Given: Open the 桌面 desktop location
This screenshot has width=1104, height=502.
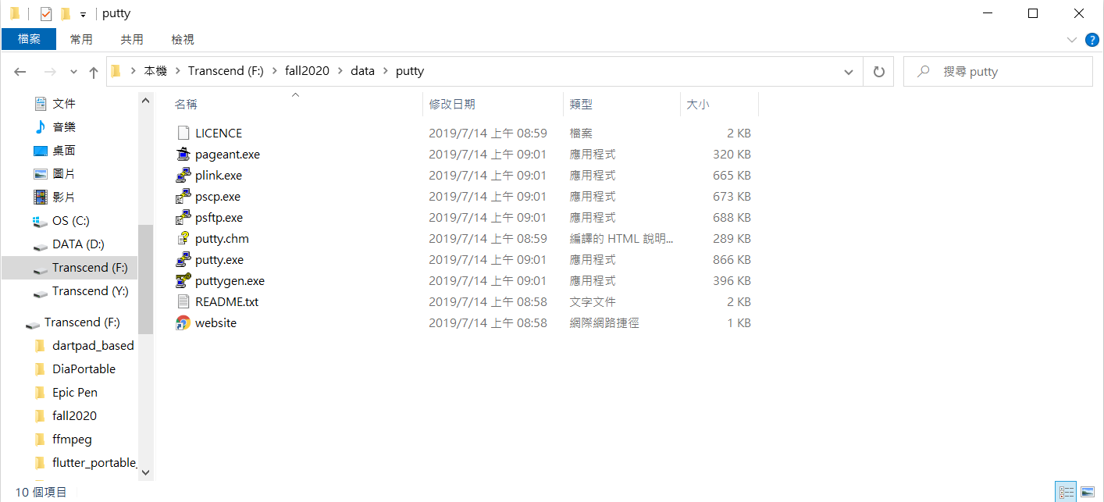Looking at the screenshot, I should tap(64, 151).
